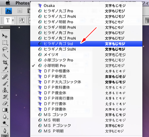Select the Crop tool

pos(5,63)
